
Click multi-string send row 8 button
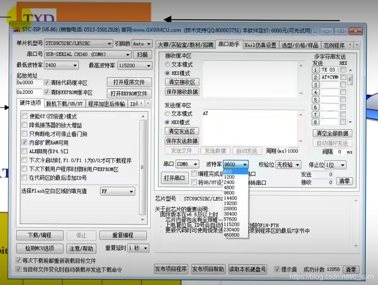(x=315, y=122)
